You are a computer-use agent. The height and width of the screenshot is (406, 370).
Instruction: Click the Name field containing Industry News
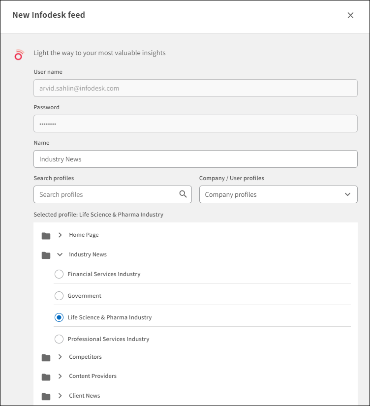point(195,158)
